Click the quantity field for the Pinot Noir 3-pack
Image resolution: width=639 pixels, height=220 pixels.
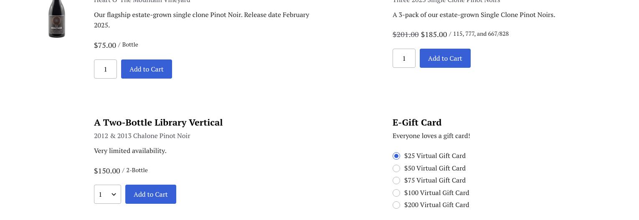point(404,58)
